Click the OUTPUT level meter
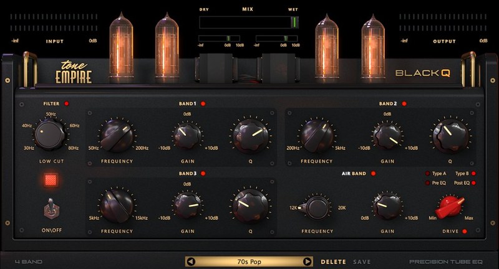Screen dimensions: 499x269 pos(443,22)
